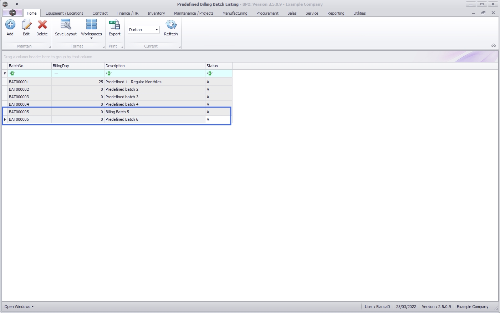Switch to the Home tab
This screenshot has height=313, width=500.
[32, 13]
